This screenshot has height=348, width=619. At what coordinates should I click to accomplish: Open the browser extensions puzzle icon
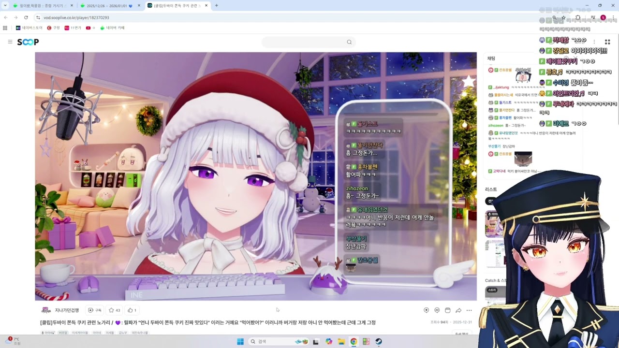click(x=578, y=17)
